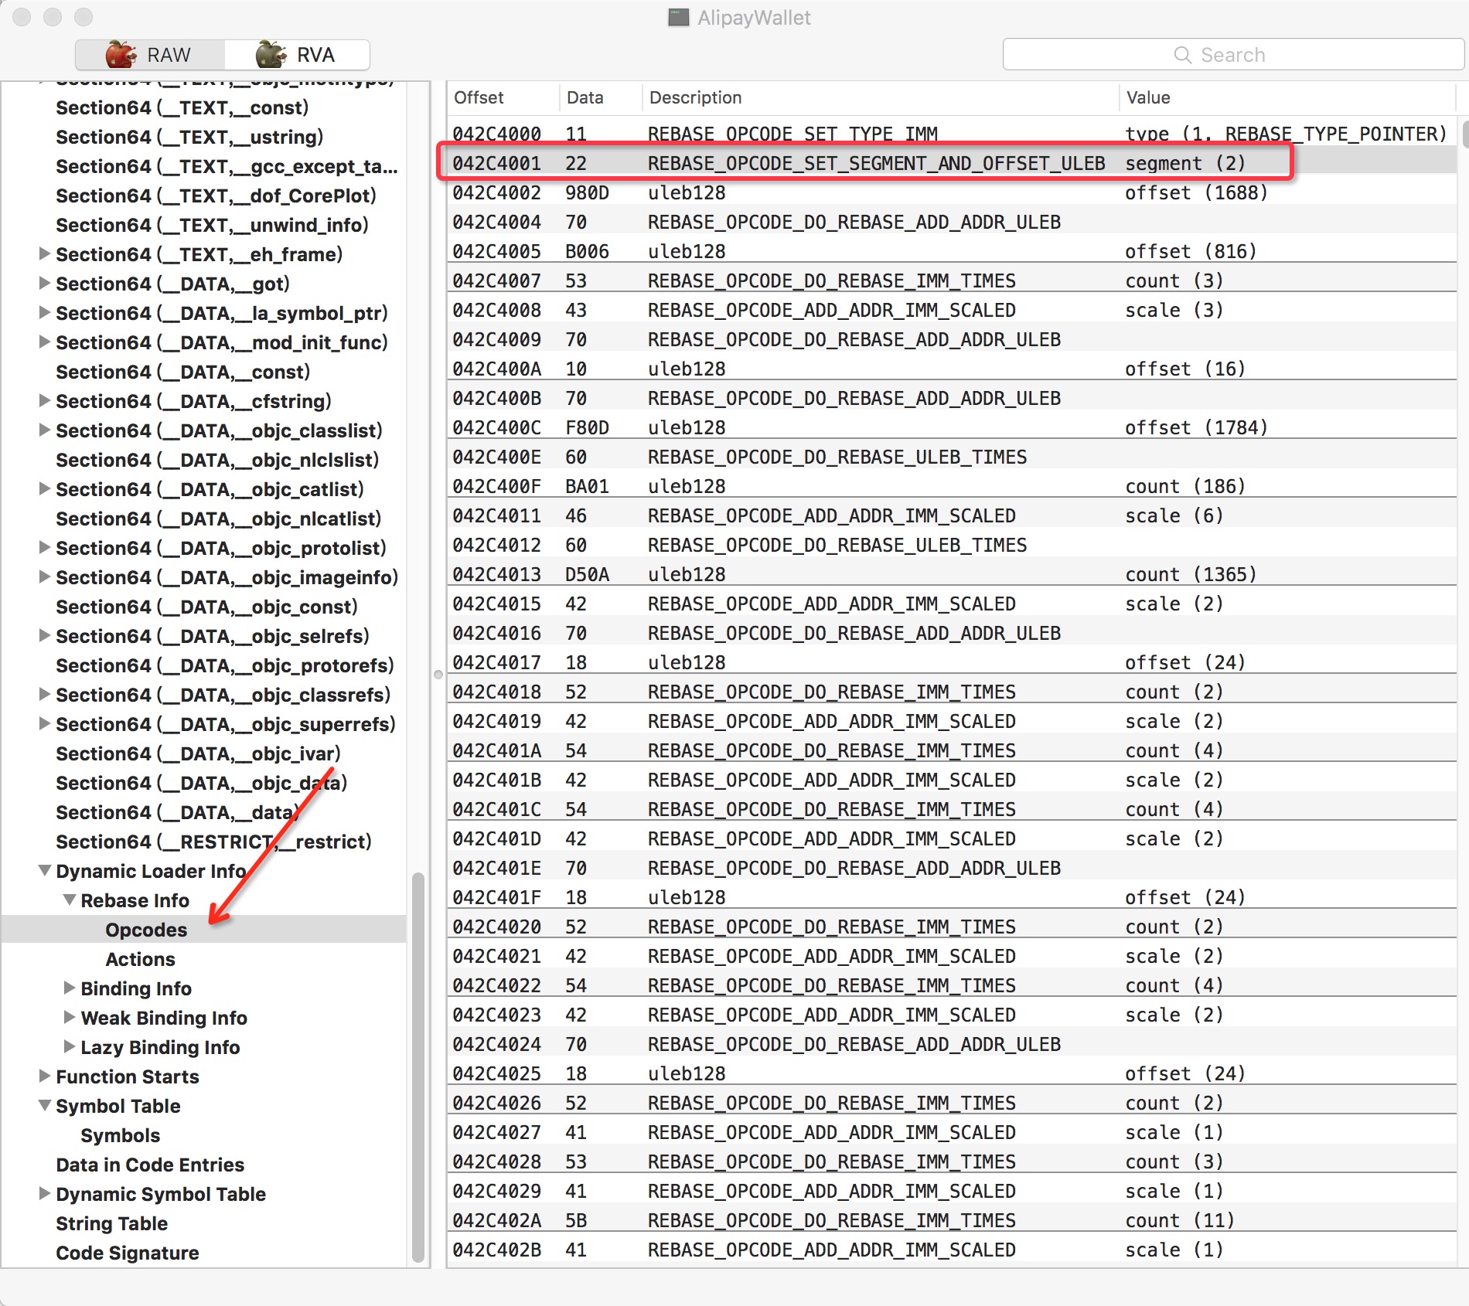Open the String Table entry
The height and width of the screenshot is (1306, 1469).
click(111, 1223)
